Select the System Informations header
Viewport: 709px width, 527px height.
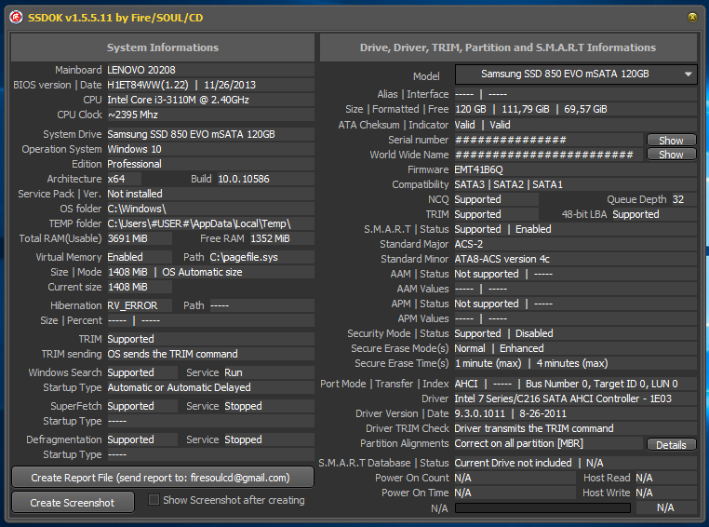click(163, 47)
